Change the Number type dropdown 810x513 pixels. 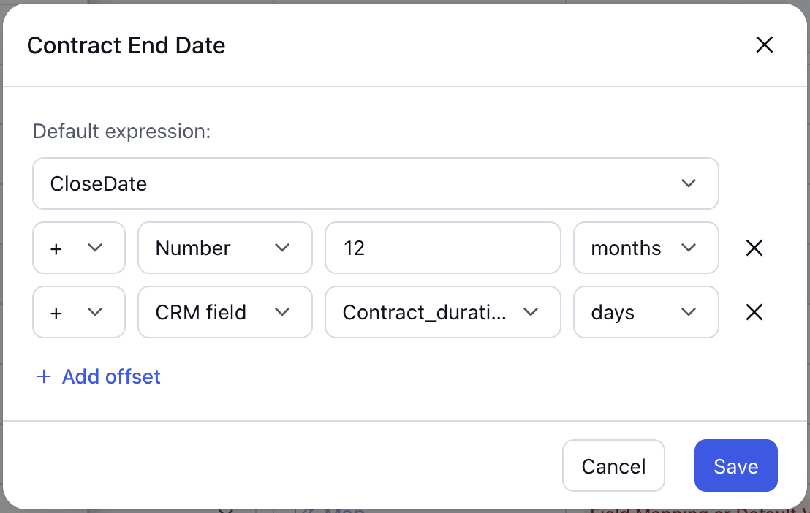[x=224, y=248]
